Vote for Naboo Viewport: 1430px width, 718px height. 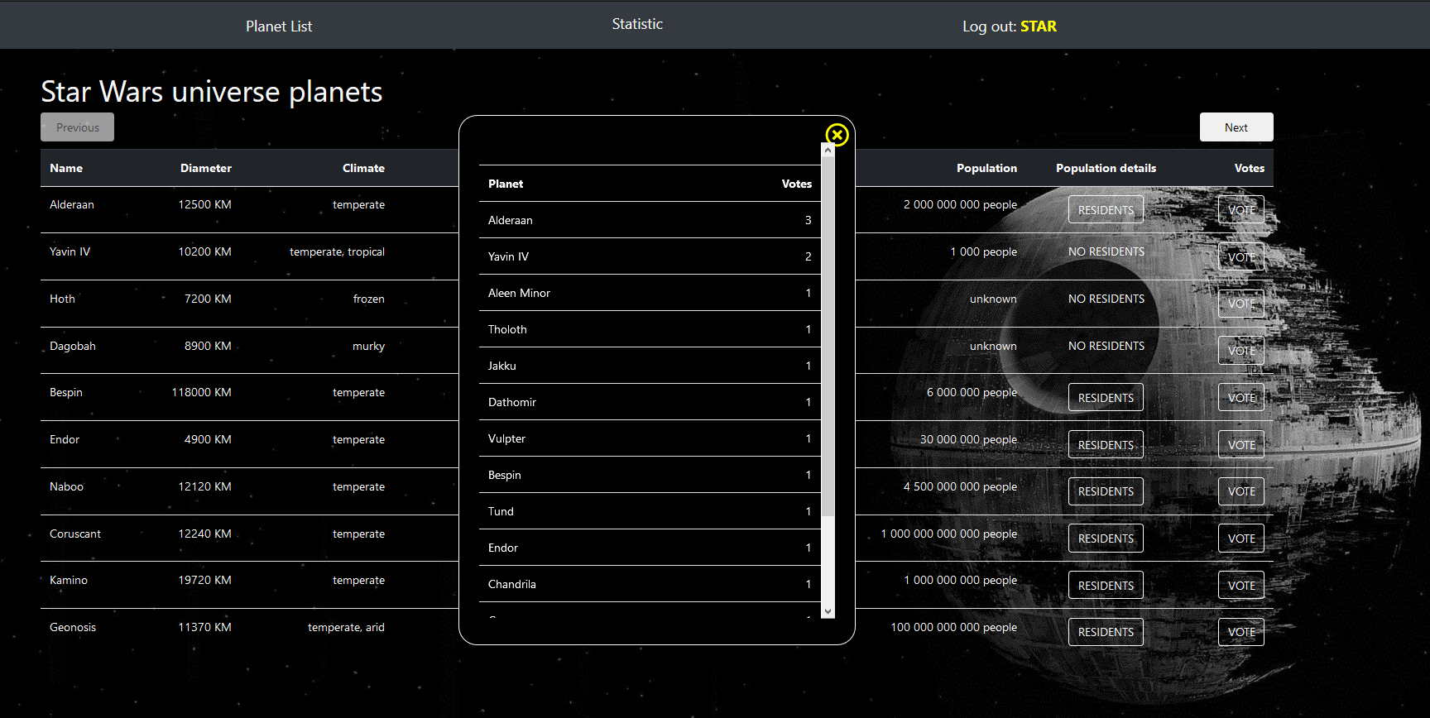coord(1241,491)
